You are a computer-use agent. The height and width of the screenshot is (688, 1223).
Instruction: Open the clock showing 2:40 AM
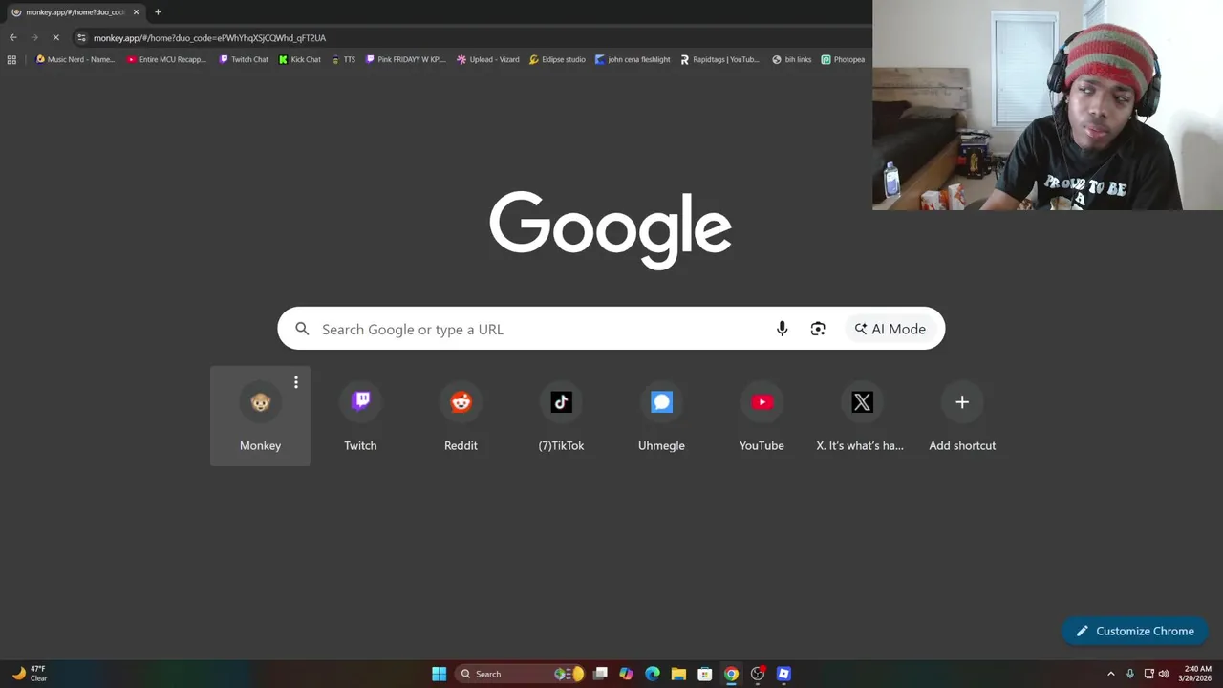(x=1197, y=674)
